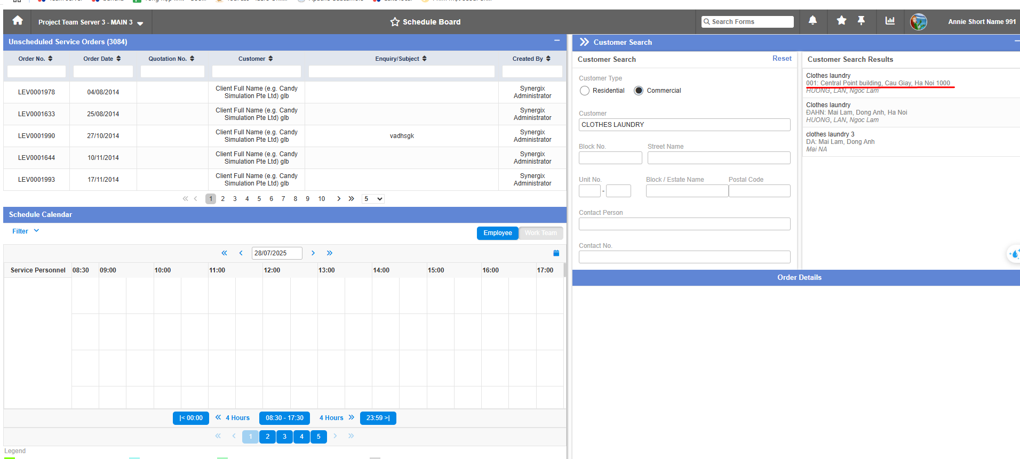The width and height of the screenshot is (1020, 459).
Task: Open favorites star icon in header
Action: (x=841, y=21)
